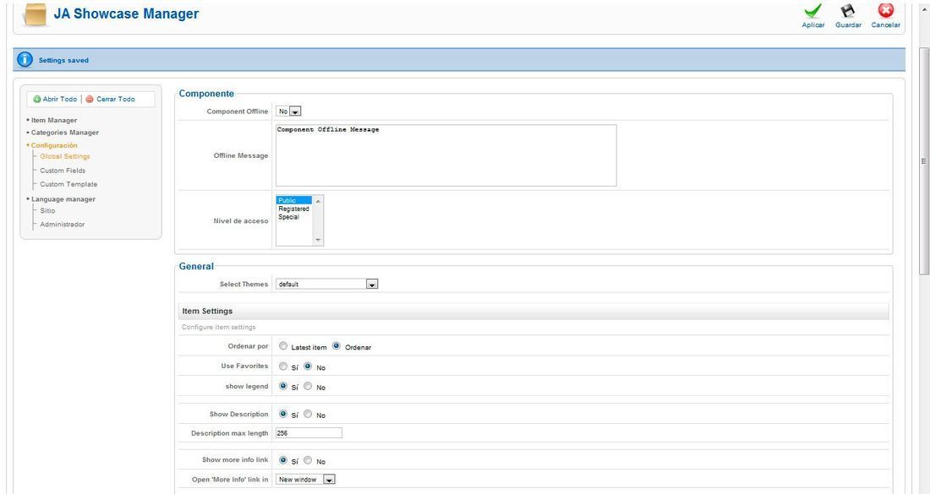Collapse the Configuración menu section
930x494 pixels.
click(x=54, y=145)
